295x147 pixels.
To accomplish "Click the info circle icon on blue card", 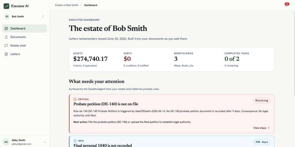I will coord(75,141).
